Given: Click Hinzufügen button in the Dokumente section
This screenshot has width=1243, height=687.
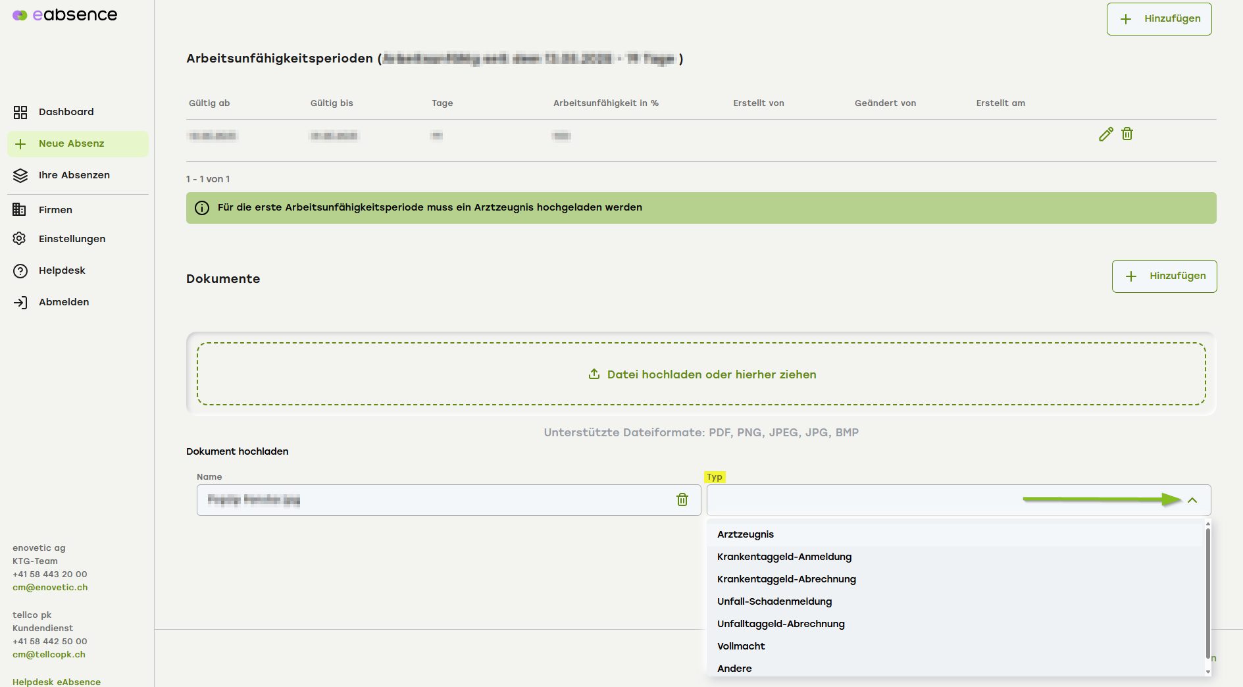Looking at the screenshot, I should [1164, 276].
